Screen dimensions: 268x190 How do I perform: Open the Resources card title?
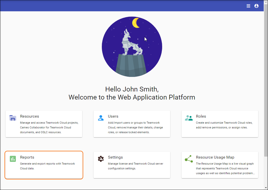point(29,116)
